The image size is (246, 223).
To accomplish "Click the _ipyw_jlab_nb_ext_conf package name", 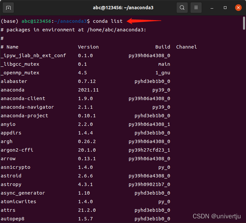I will tap(33, 56).
